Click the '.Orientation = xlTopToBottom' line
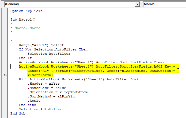The image size is (186, 118). (x=58, y=92)
